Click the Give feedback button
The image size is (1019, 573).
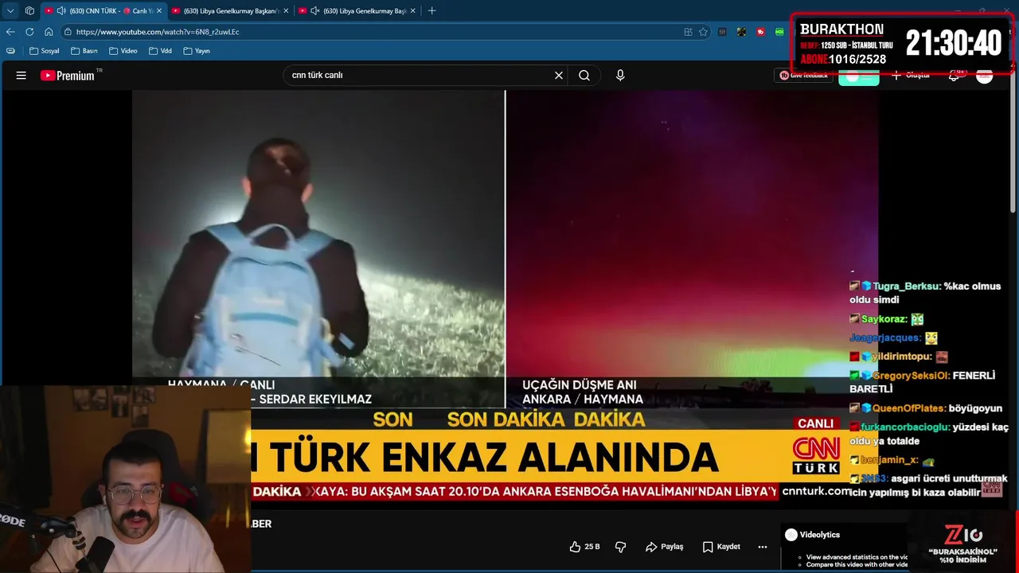tap(803, 75)
